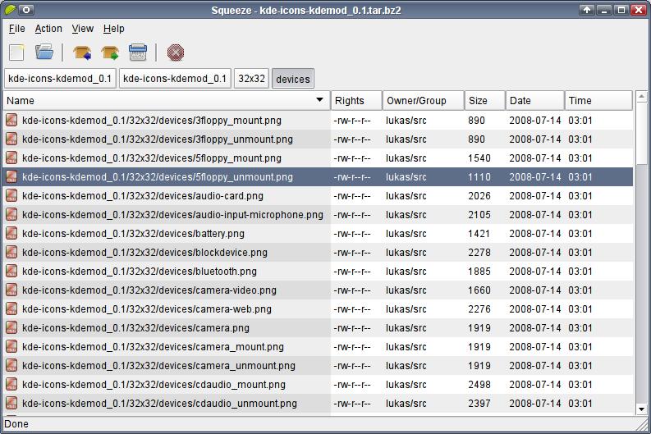Toggle the devices path bar button
Screen dimensions: 651x434
pos(293,79)
